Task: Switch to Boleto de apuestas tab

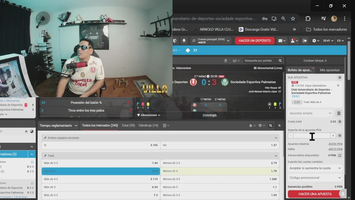Action: click(300, 70)
